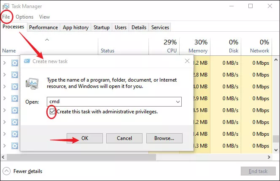Screen dimensions: 280x181
Task: Click gear icon of the 1.4 MB row
Action: [15, 134]
